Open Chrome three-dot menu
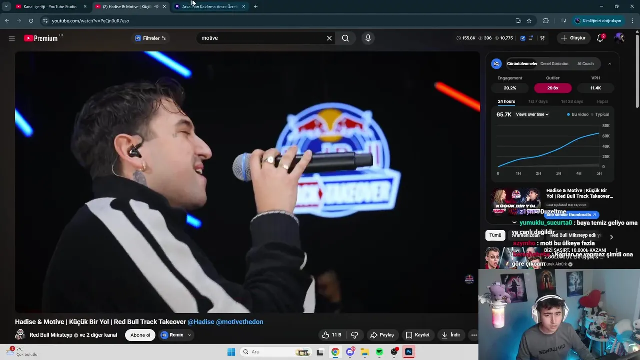640x360 pixels. (633, 21)
